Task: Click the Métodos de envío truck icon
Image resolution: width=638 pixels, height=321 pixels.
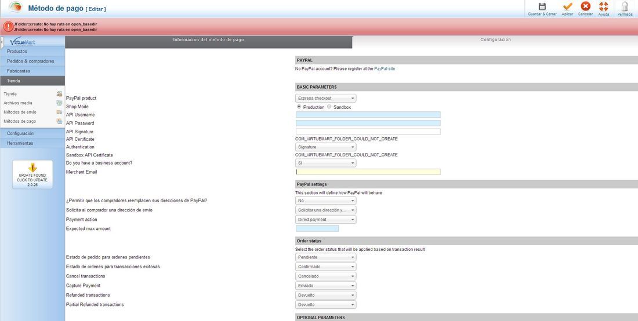Action: (59, 112)
